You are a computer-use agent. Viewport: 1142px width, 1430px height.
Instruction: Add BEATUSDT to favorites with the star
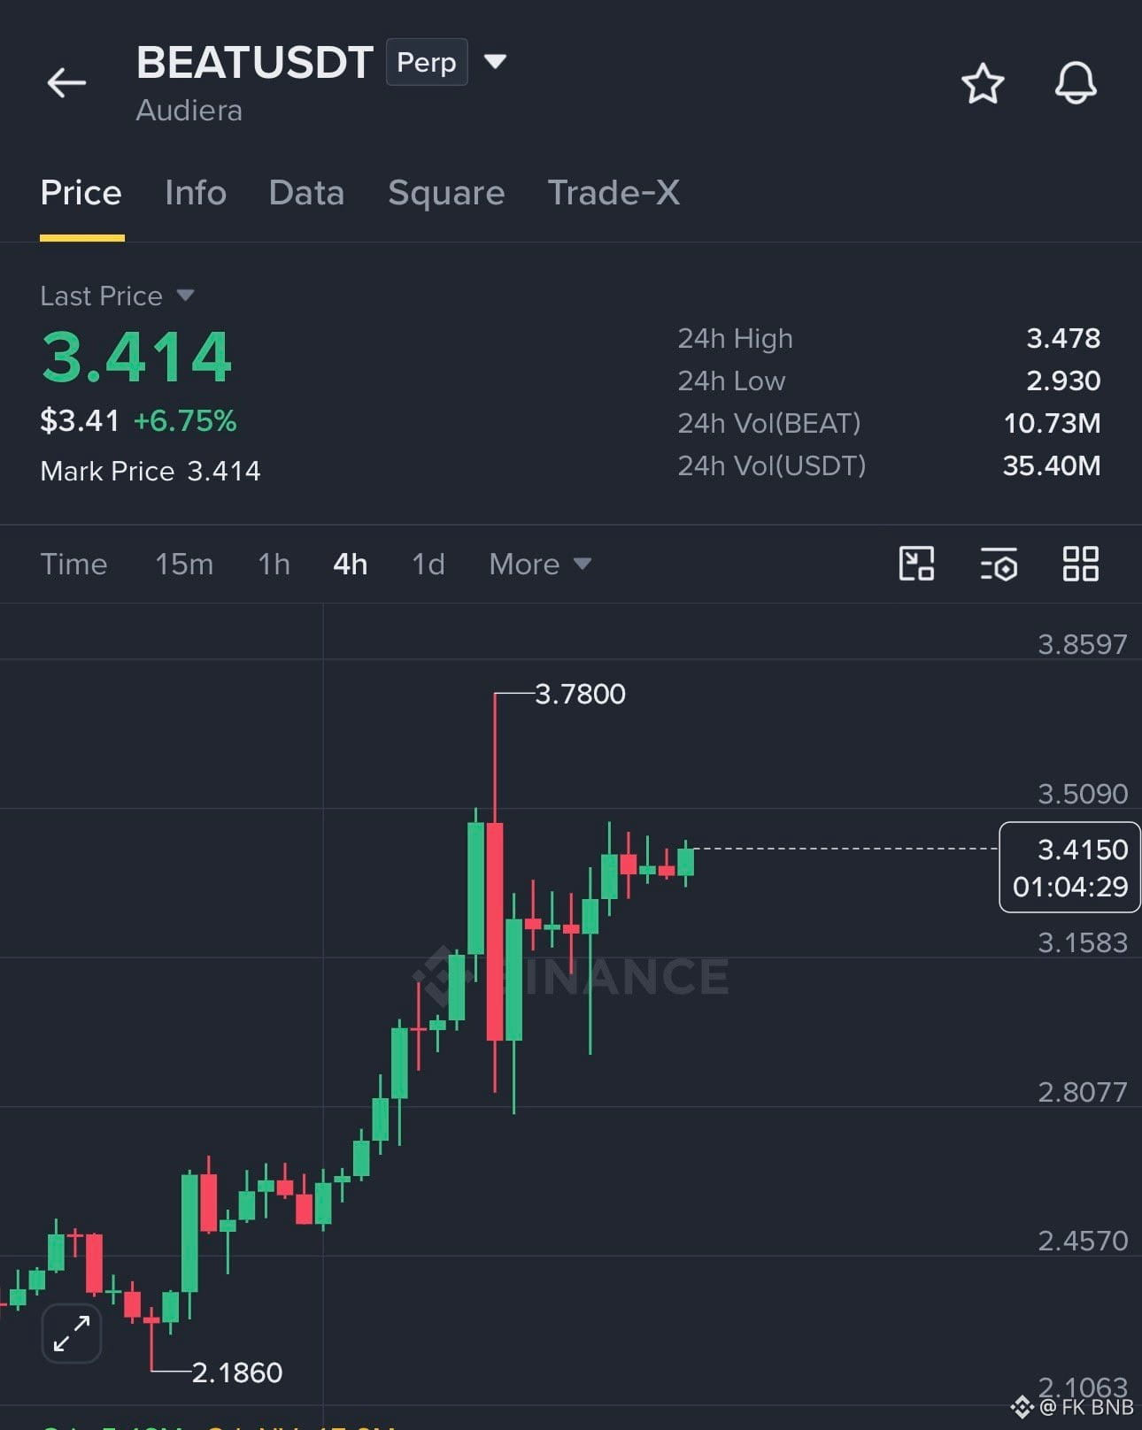983,84
